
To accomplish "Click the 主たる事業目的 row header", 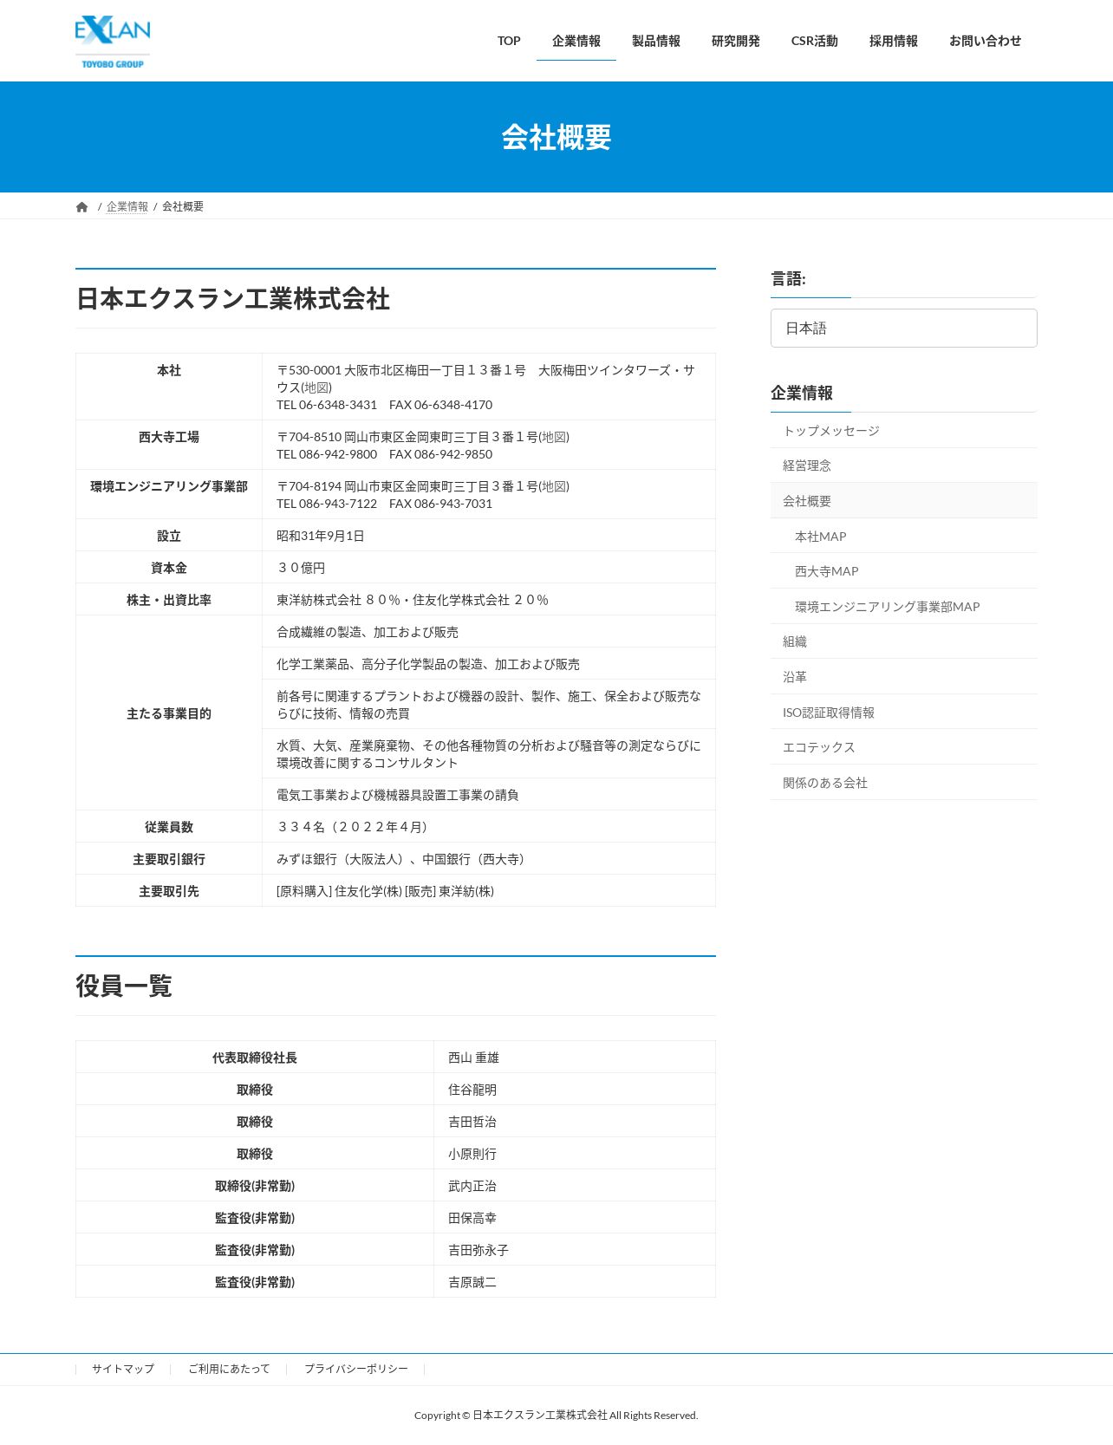I will click(169, 713).
